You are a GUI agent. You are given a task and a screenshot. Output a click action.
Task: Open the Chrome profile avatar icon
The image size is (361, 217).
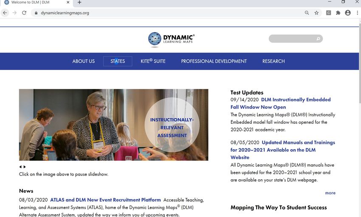pyautogui.click(x=348, y=13)
